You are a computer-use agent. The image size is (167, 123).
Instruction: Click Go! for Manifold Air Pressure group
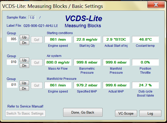point(37,85)
